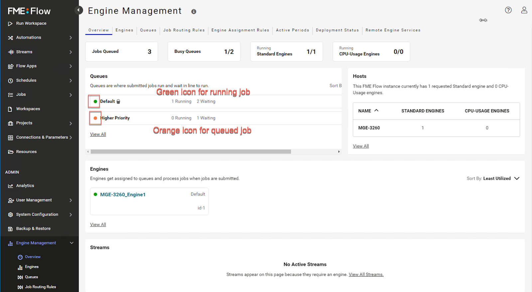Click the Analytics chart icon
The image size is (532, 292).
tap(10, 186)
